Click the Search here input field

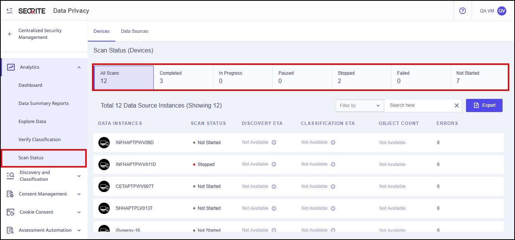(418, 106)
